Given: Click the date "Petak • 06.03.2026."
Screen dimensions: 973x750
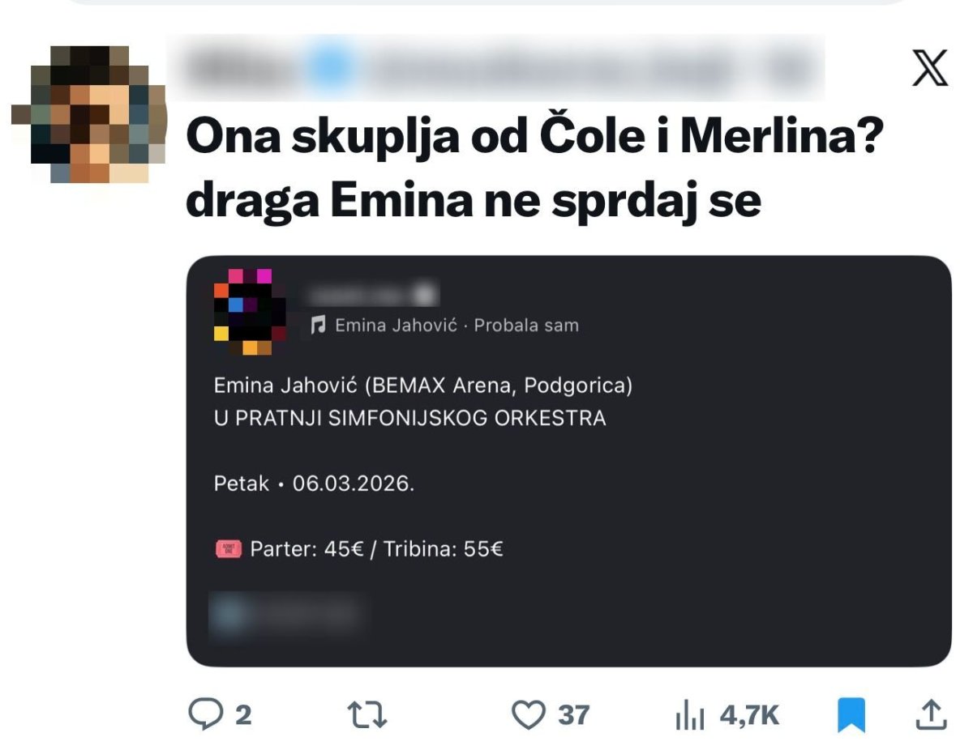Looking at the screenshot, I should point(314,484).
